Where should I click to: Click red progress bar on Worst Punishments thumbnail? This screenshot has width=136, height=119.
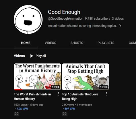point(18,90)
